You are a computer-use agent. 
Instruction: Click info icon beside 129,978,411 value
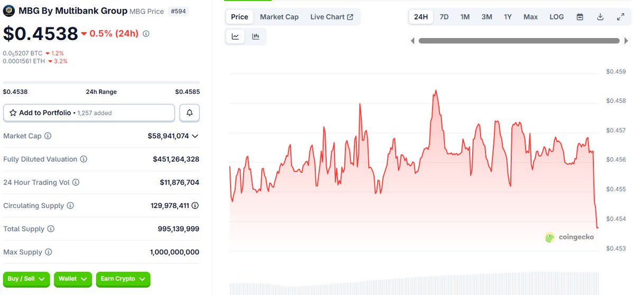195,206
